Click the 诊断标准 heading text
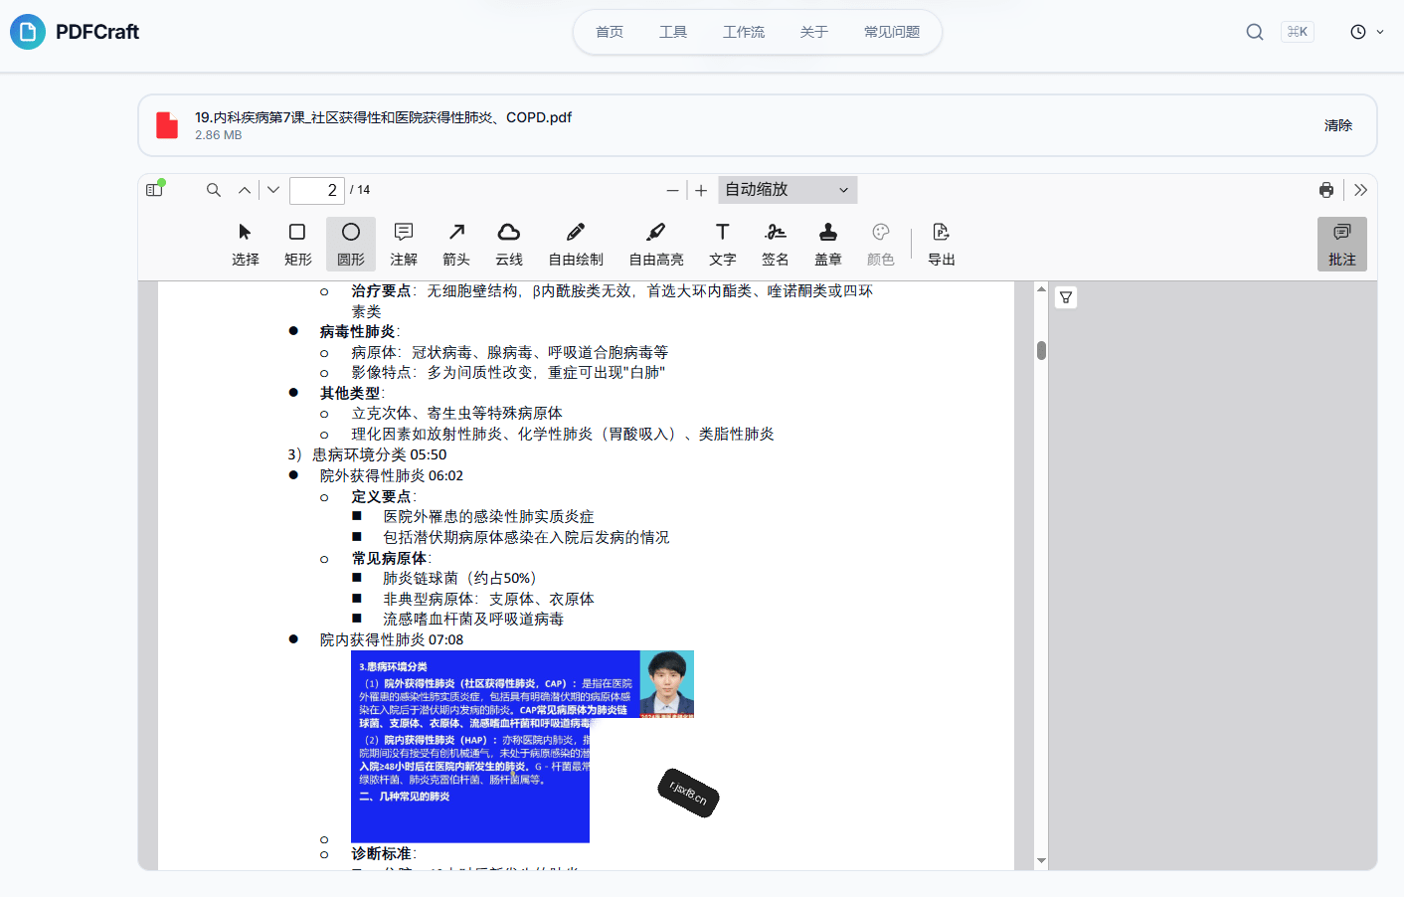The image size is (1404, 897). coord(382,854)
